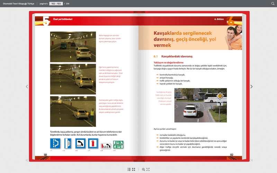Click bullet ne kadar kalabalık olduğunu
277x173 pixels.
(172, 135)
